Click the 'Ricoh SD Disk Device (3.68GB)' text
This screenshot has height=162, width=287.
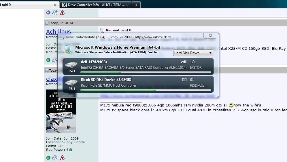coord(106,80)
